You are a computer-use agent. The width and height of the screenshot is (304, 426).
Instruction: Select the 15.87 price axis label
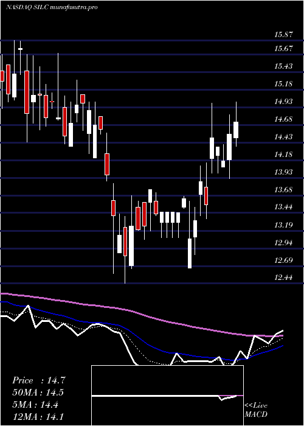(x=284, y=35)
